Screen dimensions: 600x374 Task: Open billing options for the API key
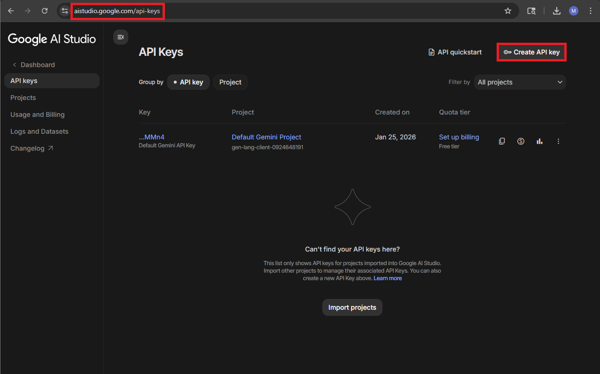[521, 141]
